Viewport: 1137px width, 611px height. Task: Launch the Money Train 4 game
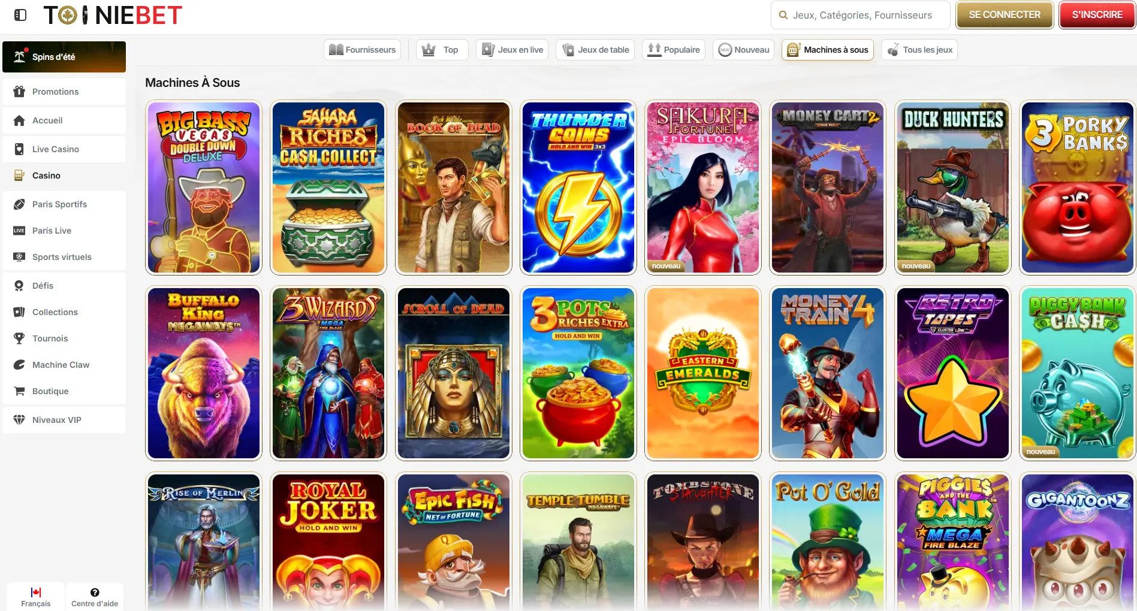pos(828,373)
